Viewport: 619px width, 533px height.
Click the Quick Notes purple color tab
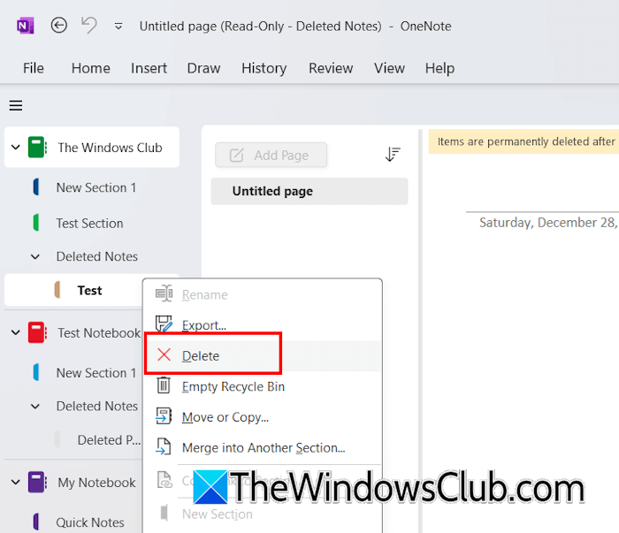(36, 522)
